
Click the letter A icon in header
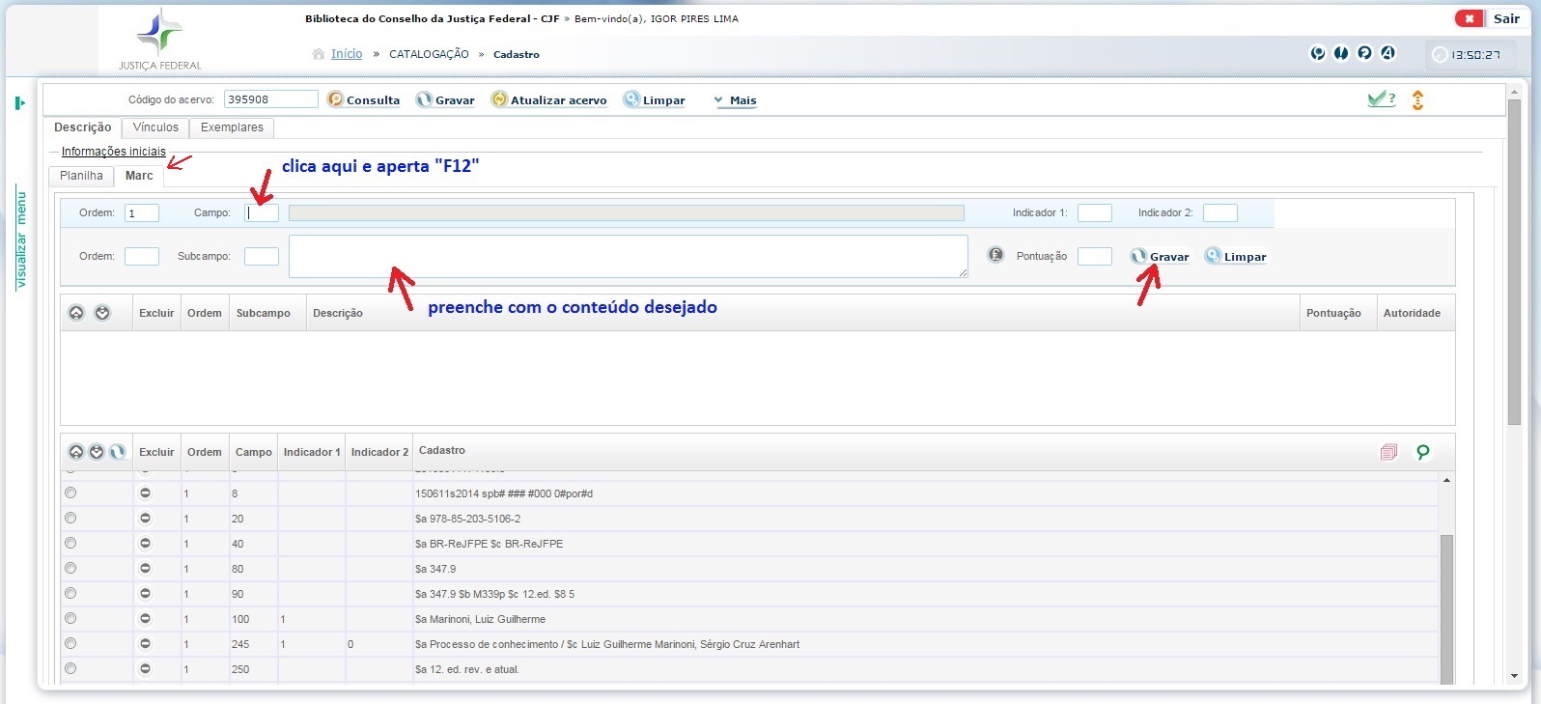(x=1387, y=53)
